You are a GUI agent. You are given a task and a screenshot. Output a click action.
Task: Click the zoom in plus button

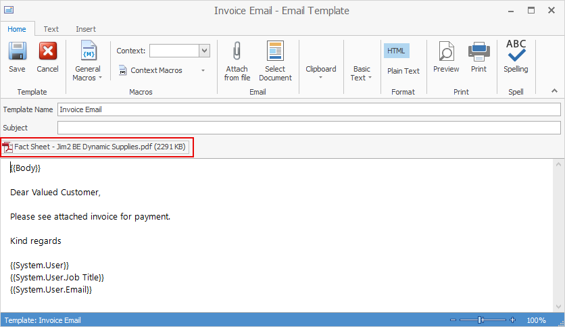pos(513,320)
